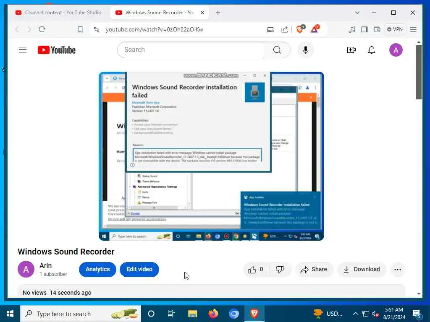Open the Create video icon
The width and height of the screenshot is (430, 322).
[x=351, y=50]
